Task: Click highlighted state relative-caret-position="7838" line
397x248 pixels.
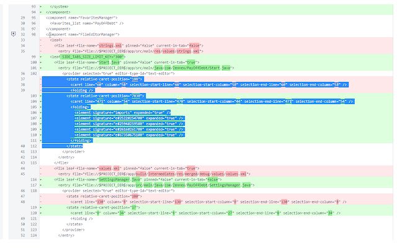Action: (105, 96)
